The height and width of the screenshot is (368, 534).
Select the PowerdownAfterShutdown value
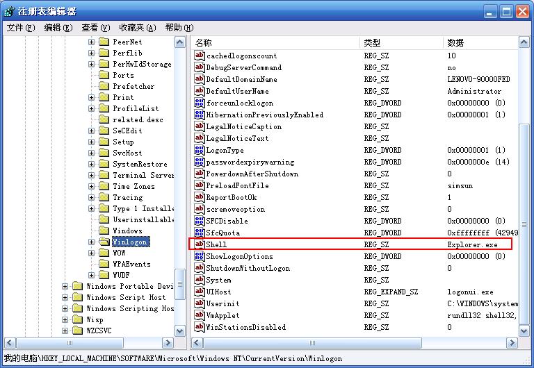coord(252,174)
